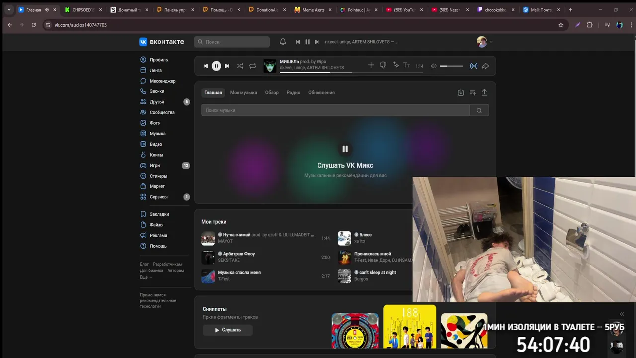636x358 pixels.
Task: Click the previous track button in music player
Action: (x=205, y=66)
